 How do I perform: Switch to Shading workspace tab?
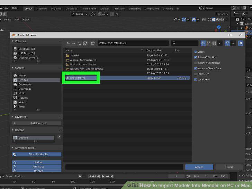point(105,9)
